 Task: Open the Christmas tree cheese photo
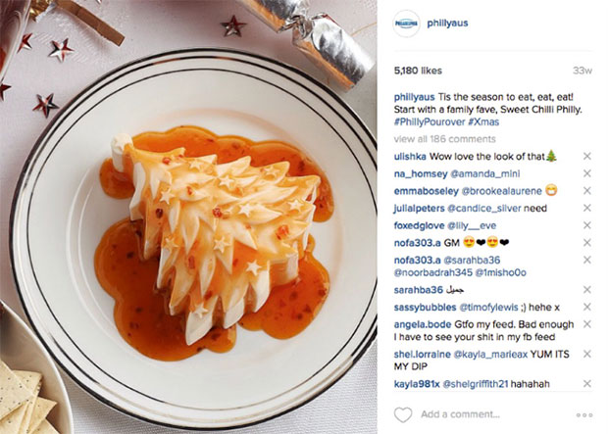188,217
